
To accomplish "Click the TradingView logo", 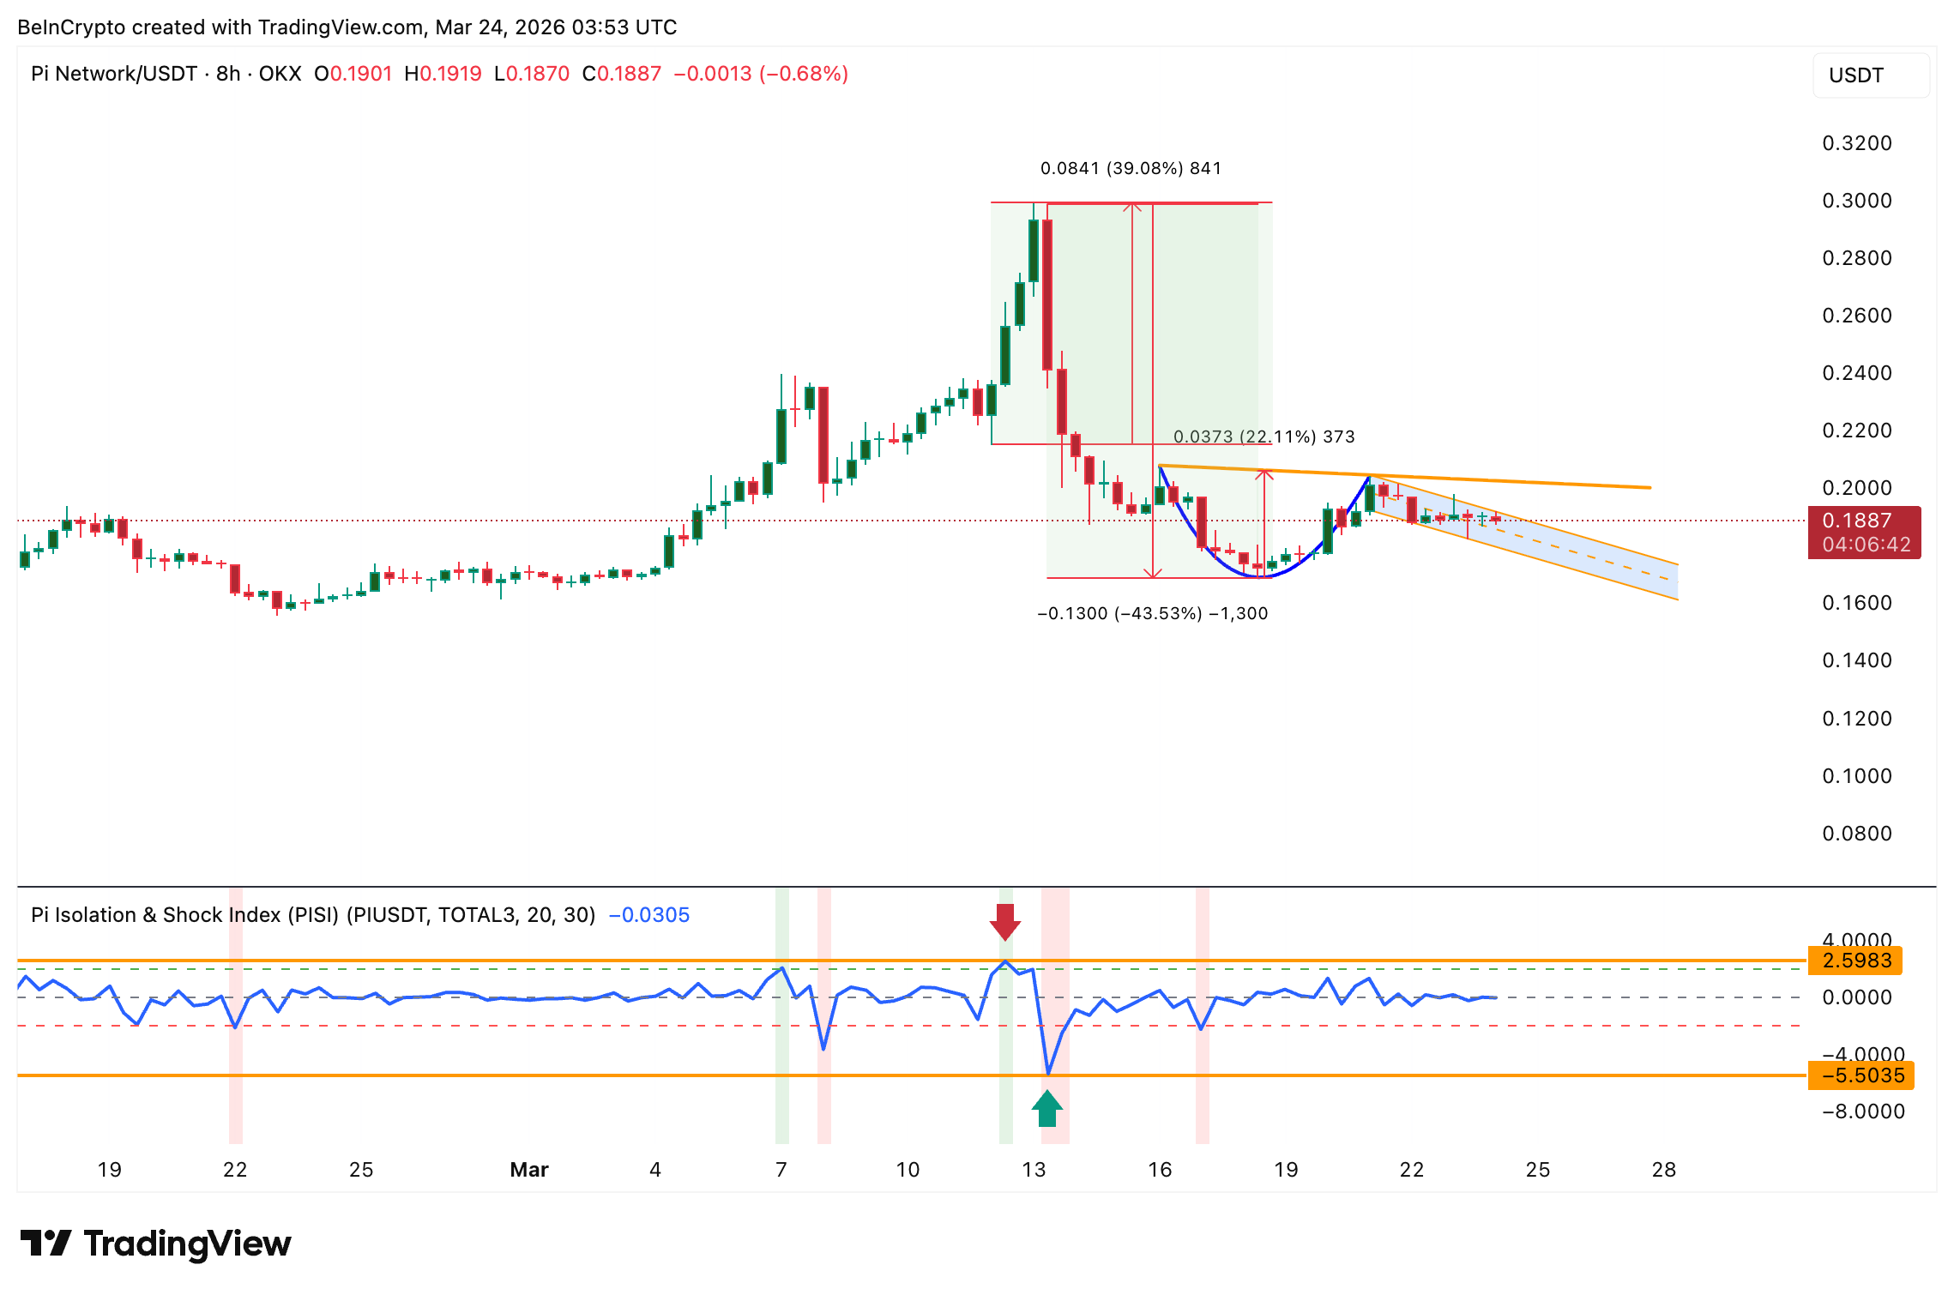I will point(155,1243).
